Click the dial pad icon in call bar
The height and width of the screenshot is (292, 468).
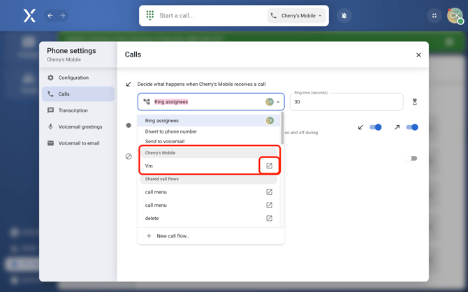[150, 15]
